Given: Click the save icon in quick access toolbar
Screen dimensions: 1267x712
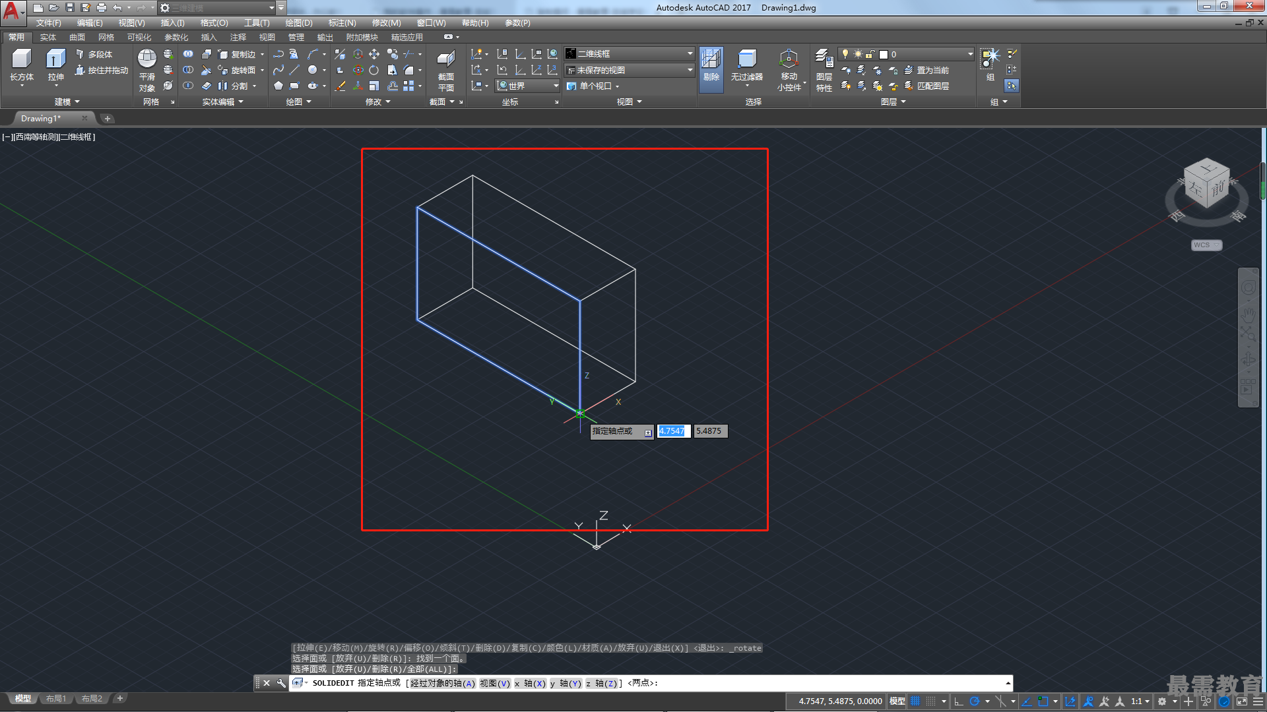Looking at the screenshot, I should (70, 8).
